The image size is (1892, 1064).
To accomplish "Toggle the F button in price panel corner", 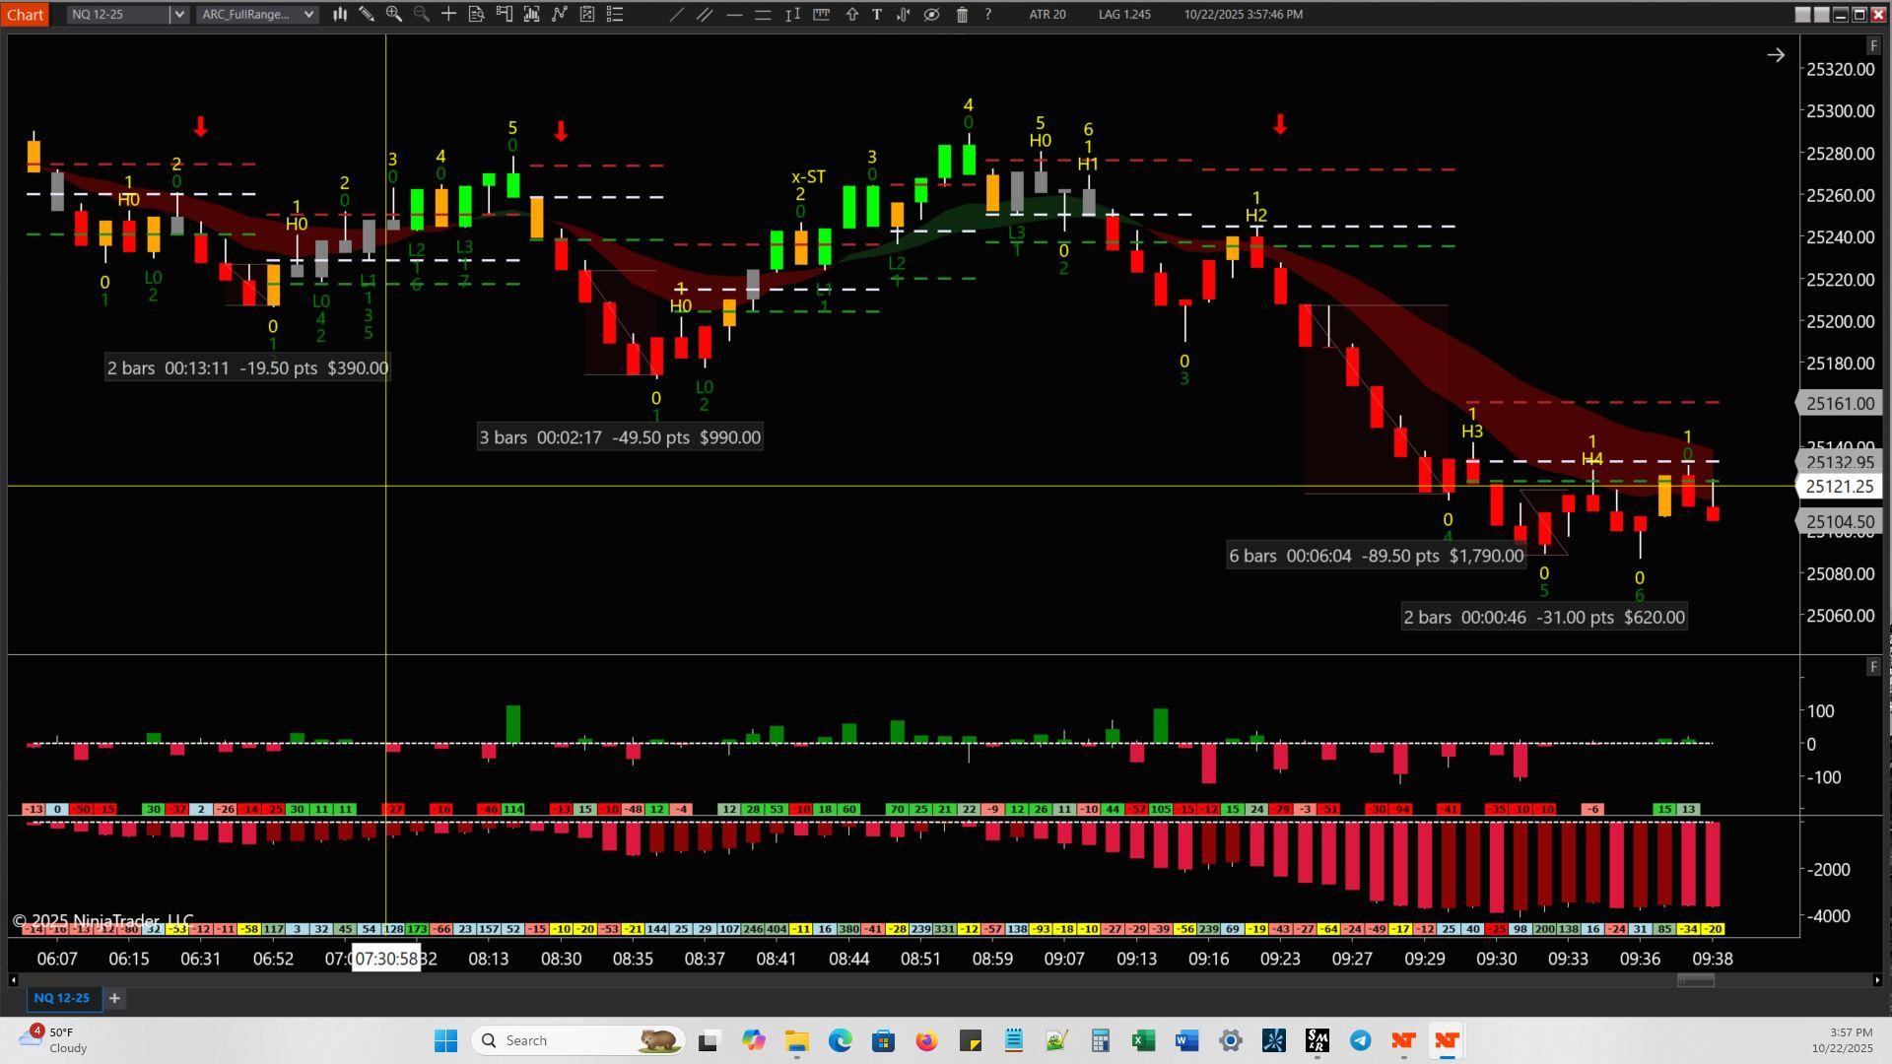I will 1873,46.
